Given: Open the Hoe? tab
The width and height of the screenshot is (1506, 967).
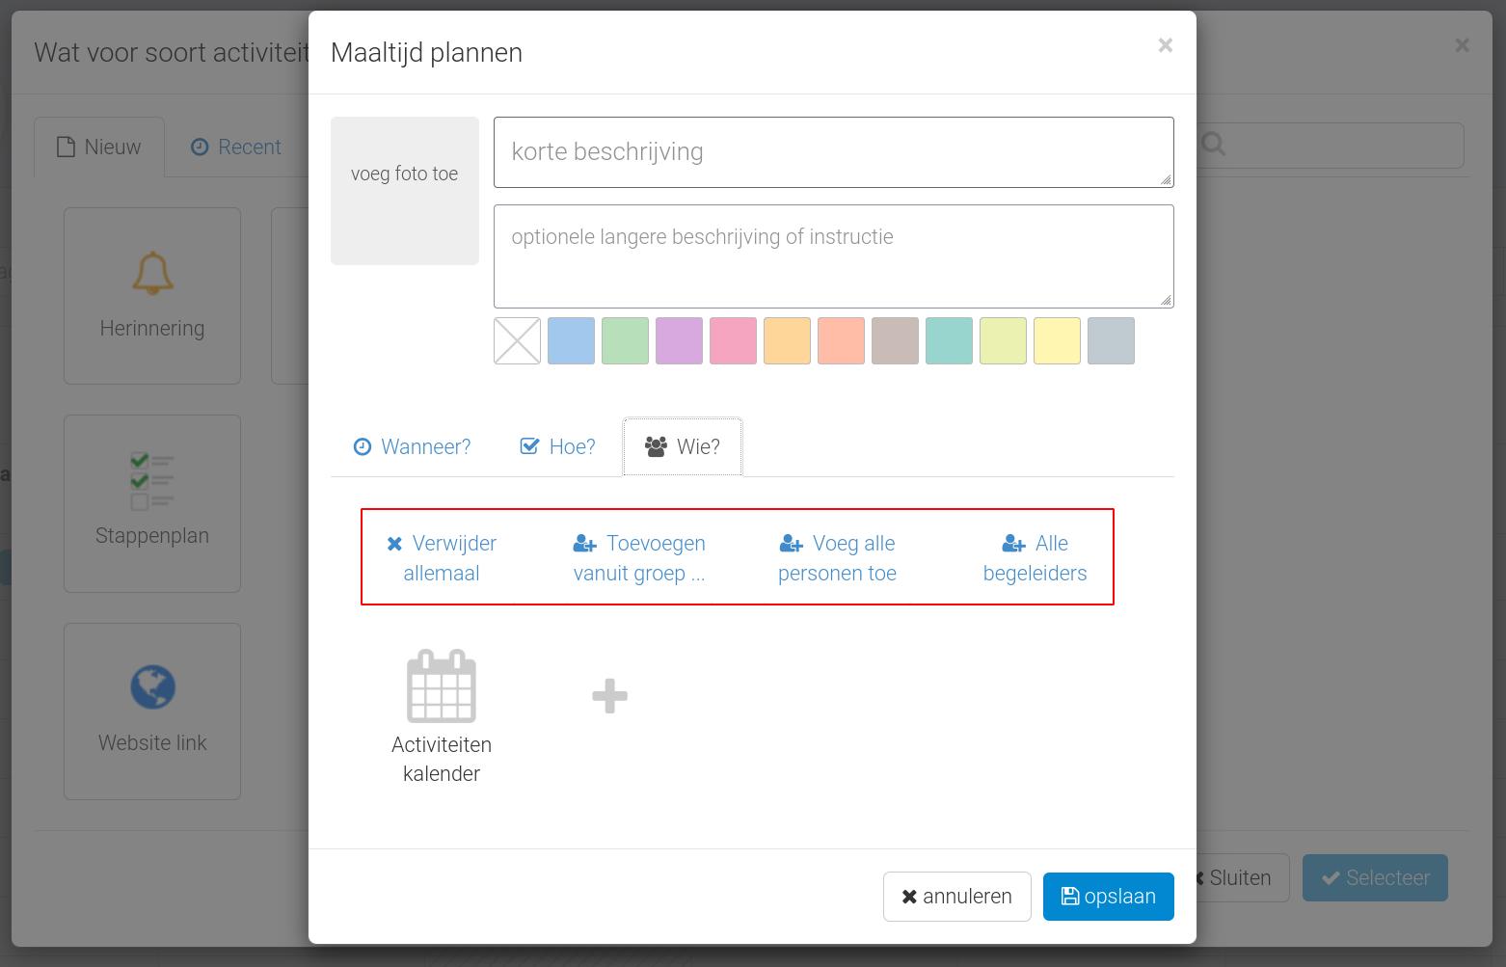Looking at the screenshot, I should [558, 446].
